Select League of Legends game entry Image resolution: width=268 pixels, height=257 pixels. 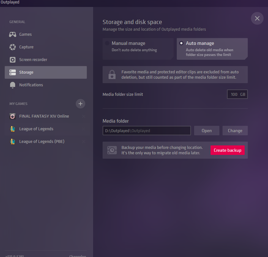coord(46,129)
